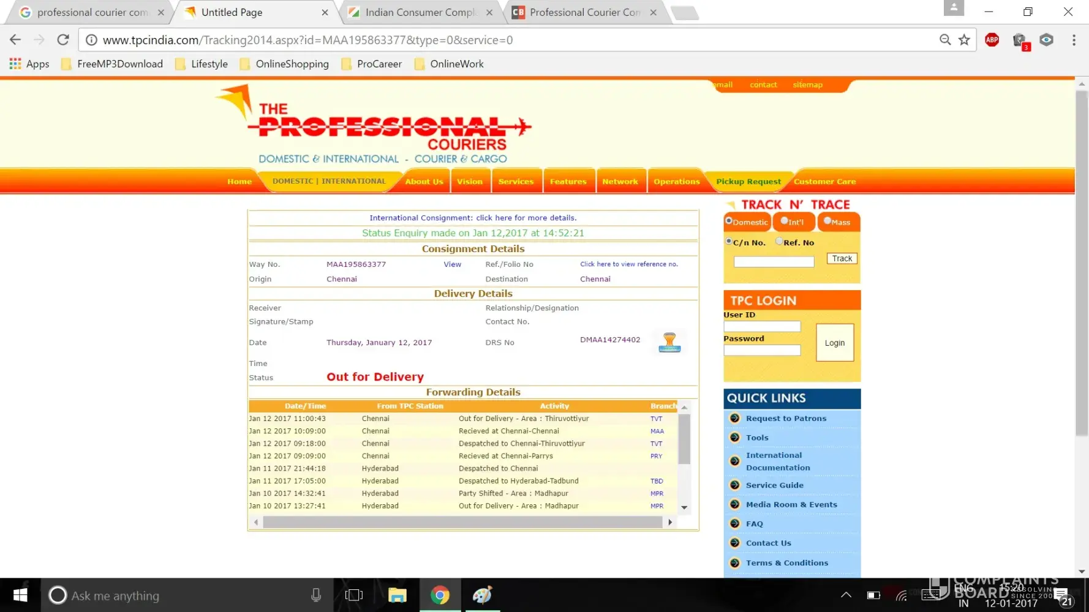
Task: Show hidden system tray icons
Action: point(846,595)
